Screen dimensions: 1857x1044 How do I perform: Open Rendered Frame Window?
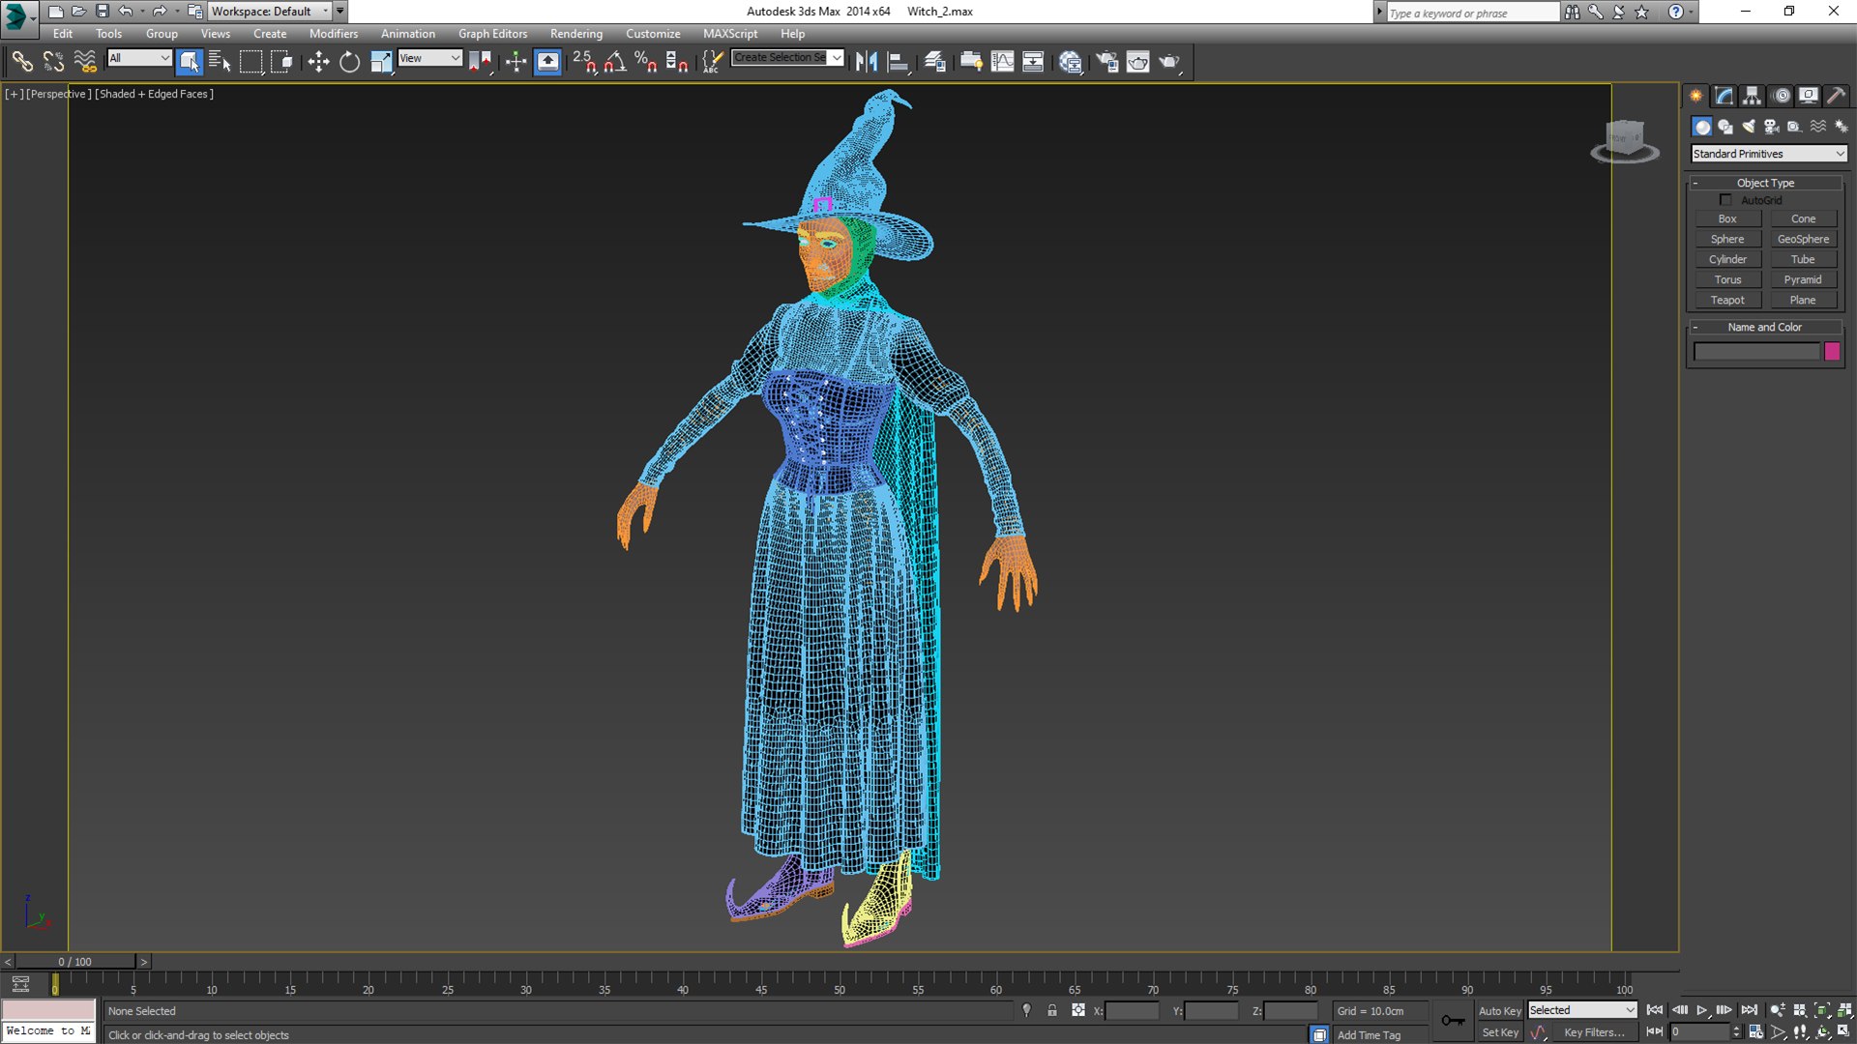tap(1138, 62)
